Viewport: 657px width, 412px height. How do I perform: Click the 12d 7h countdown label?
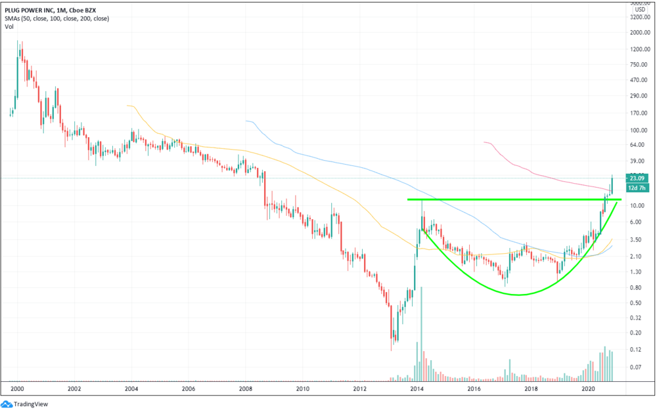tap(637, 188)
